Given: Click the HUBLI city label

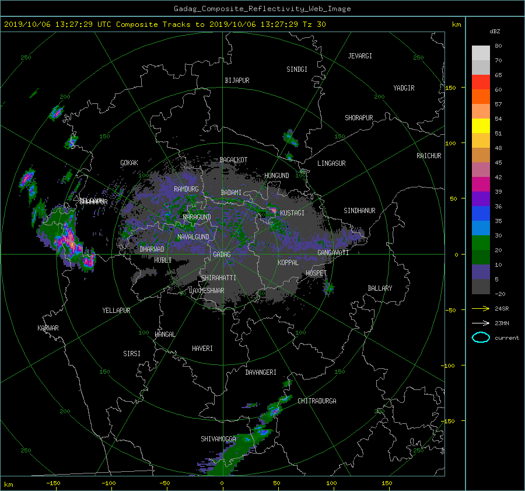Looking at the screenshot, I should coord(163,260).
